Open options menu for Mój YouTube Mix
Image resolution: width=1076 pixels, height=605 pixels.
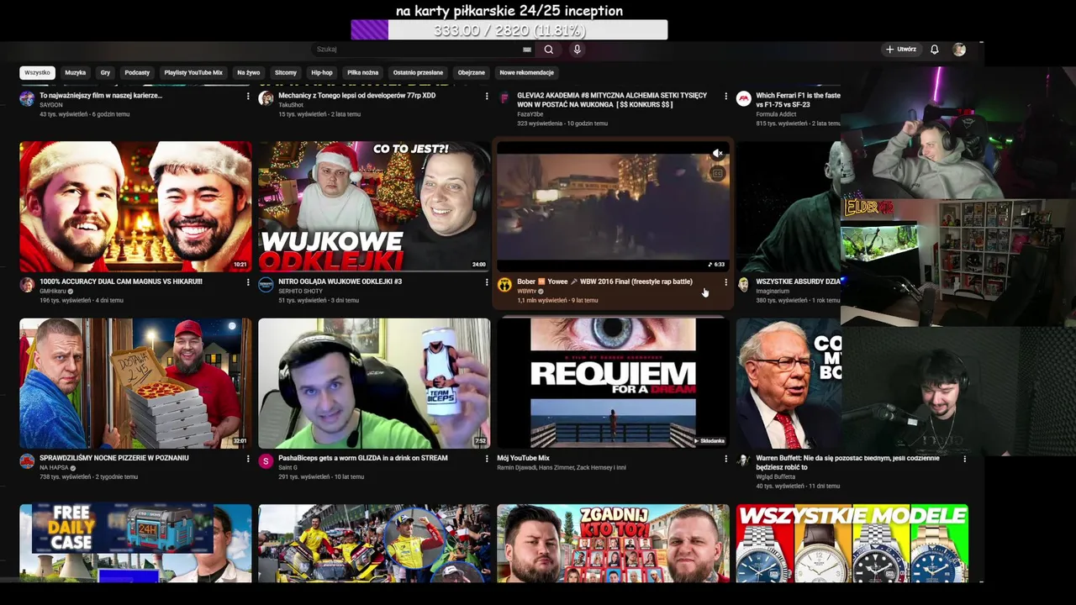click(x=726, y=459)
